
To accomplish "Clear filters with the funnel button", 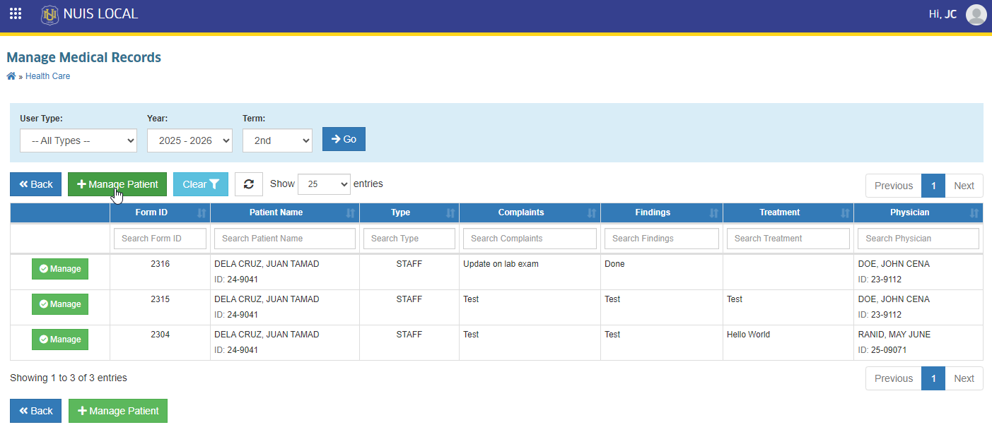I will [201, 184].
